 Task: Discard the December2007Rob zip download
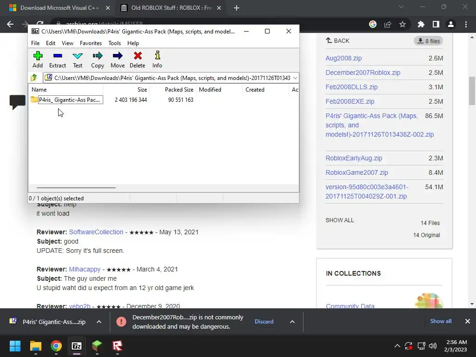pyautogui.click(x=264, y=322)
